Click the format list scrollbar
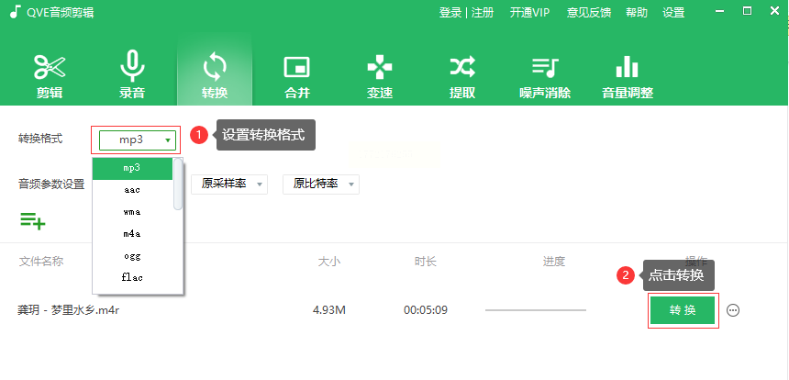The height and width of the screenshot is (380, 789). pos(178,184)
